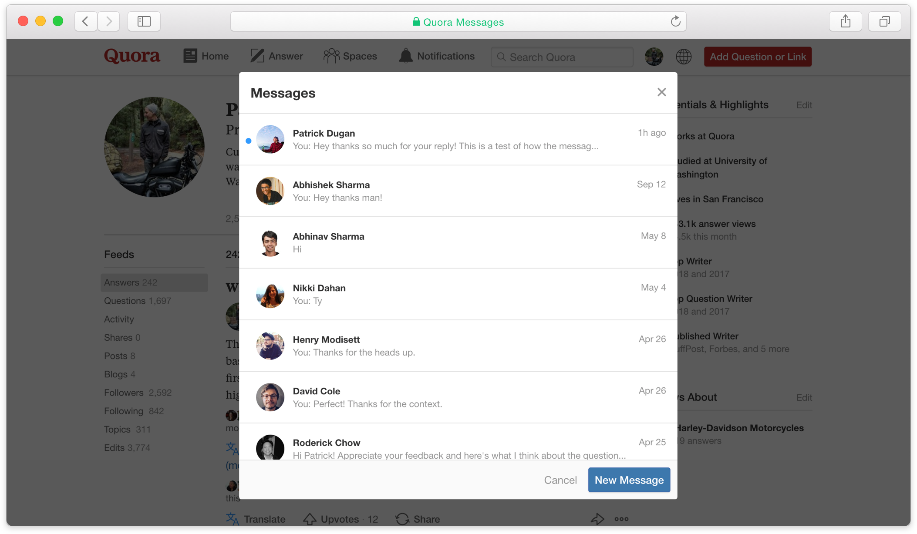This screenshot has width=917, height=534.
Task: Select Blogs 4 in Feeds
Action: [120, 374]
